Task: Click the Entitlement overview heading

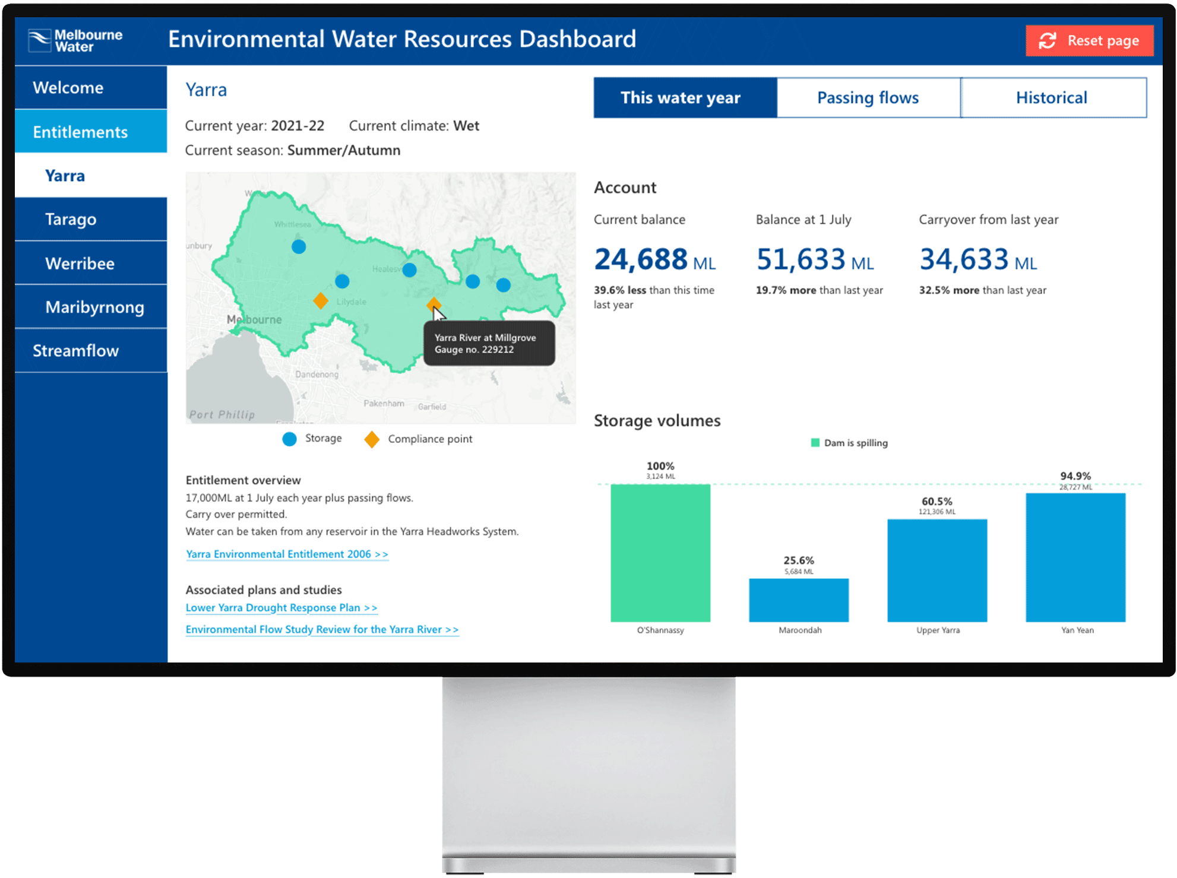Action: [243, 480]
